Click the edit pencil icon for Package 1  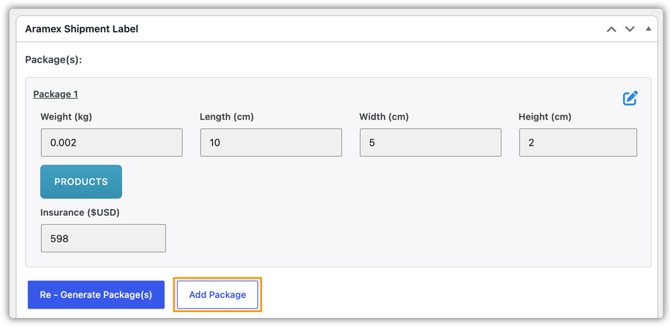tap(630, 98)
